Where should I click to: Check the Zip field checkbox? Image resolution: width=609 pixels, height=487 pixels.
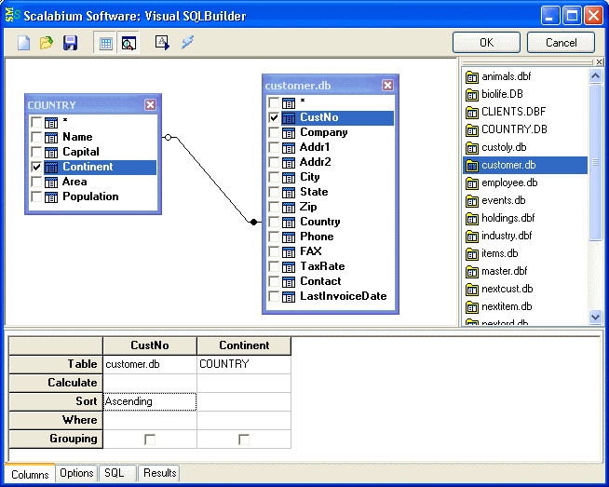[x=274, y=207]
